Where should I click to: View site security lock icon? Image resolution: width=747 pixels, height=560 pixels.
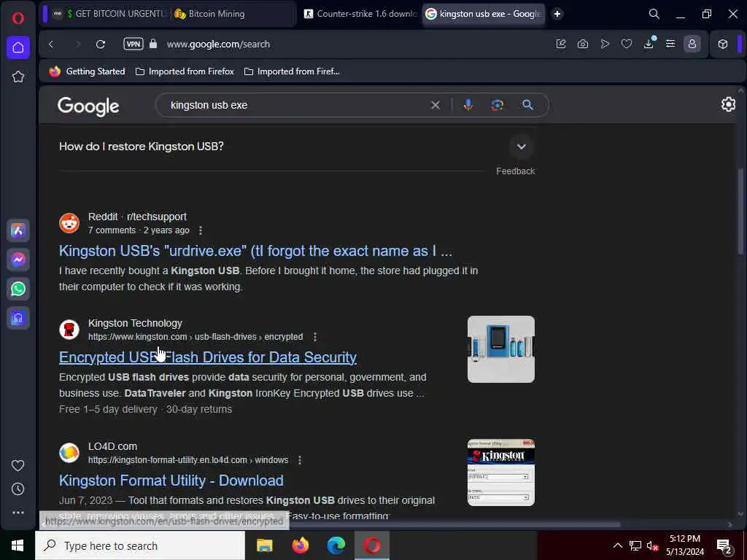point(153,44)
